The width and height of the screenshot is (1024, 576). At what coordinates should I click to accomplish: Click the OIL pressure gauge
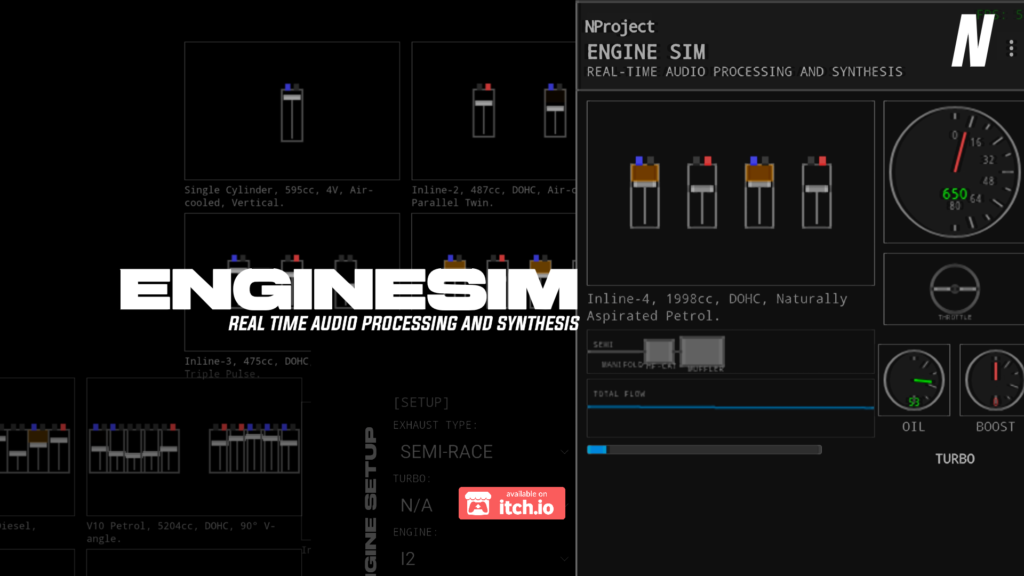[914, 380]
